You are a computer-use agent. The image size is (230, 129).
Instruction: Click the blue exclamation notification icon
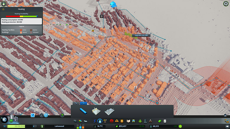(46, 115)
